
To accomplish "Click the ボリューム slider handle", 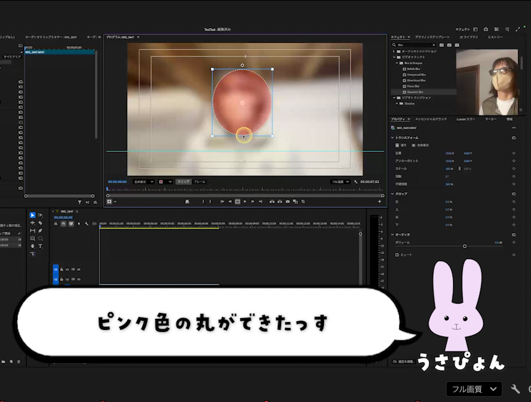I will click(x=464, y=246).
